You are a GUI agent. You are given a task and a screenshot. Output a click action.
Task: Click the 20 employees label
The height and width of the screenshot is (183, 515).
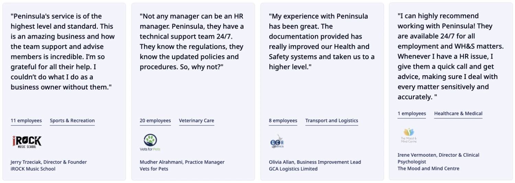pos(155,121)
